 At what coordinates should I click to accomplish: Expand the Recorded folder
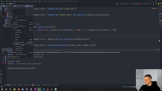[x=5, y=23]
